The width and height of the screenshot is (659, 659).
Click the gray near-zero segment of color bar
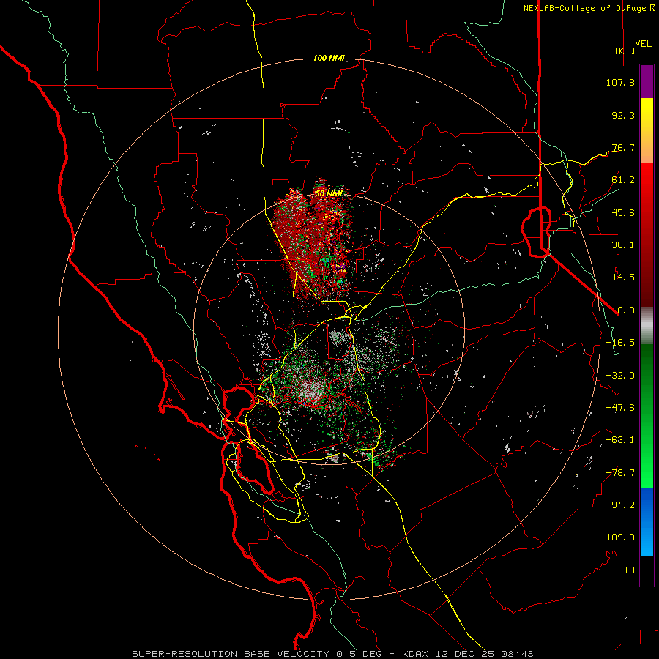647,326
